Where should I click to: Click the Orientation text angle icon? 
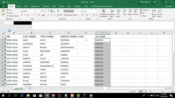[x=58, y=11]
